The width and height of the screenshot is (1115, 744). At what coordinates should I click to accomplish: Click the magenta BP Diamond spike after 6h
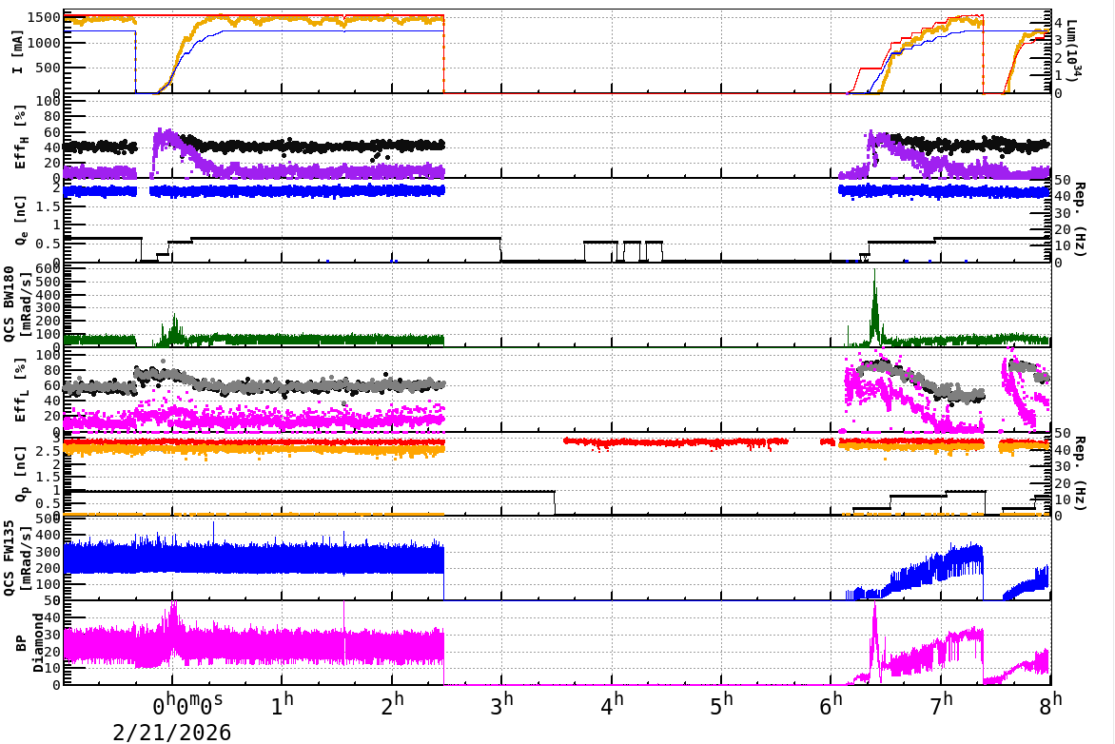point(874,640)
